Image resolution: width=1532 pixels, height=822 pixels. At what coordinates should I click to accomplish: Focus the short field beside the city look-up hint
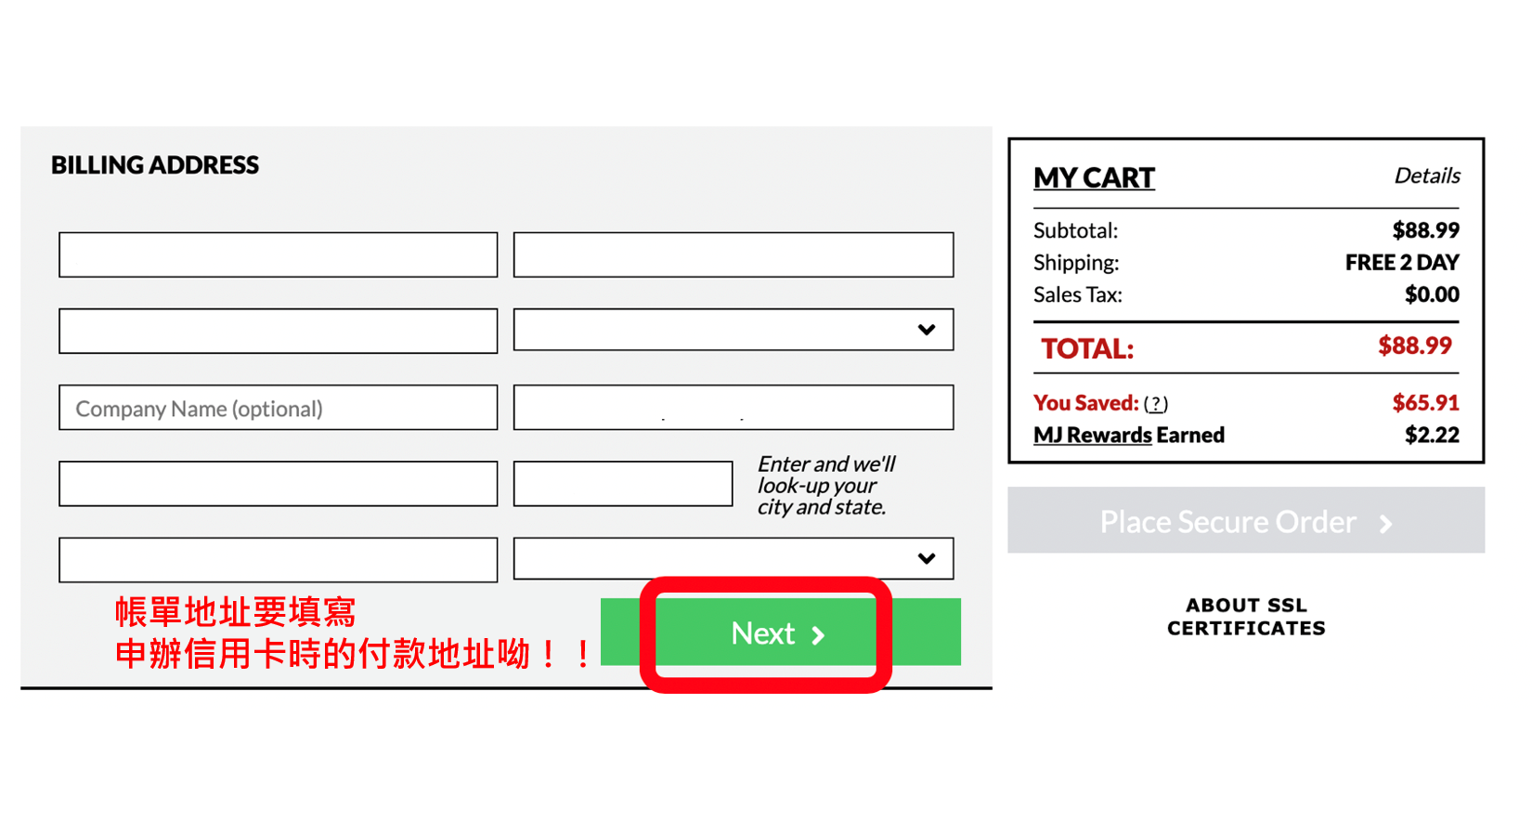(622, 484)
